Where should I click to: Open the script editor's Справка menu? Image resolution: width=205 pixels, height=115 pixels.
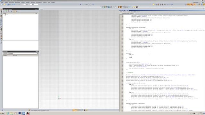(138, 12)
